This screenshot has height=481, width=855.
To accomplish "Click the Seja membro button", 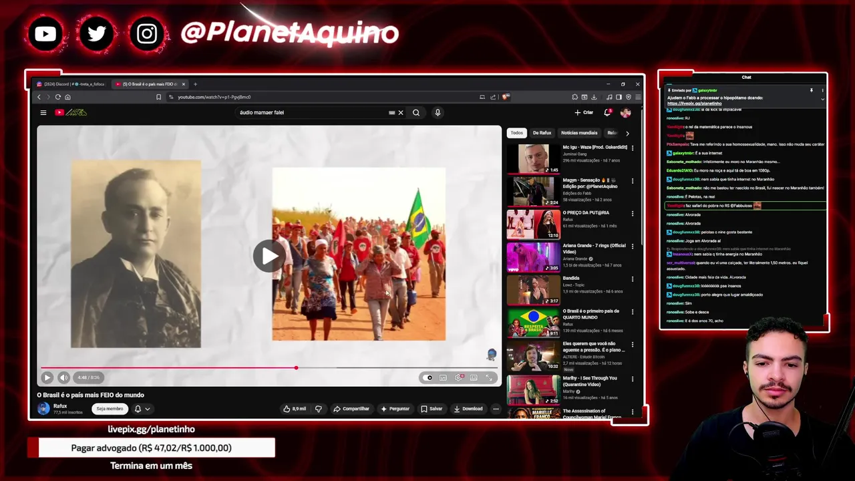I will click(x=110, y=409).
